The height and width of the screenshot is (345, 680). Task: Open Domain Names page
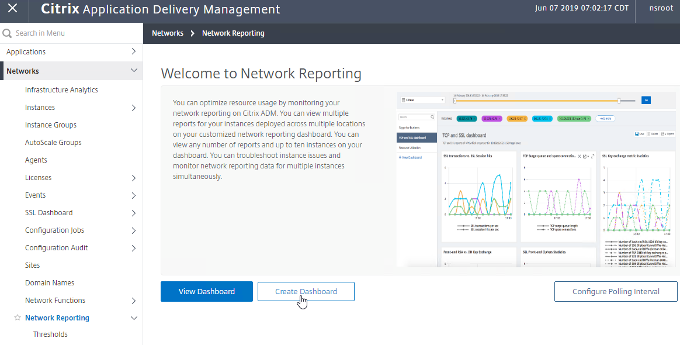coord(50,283)
